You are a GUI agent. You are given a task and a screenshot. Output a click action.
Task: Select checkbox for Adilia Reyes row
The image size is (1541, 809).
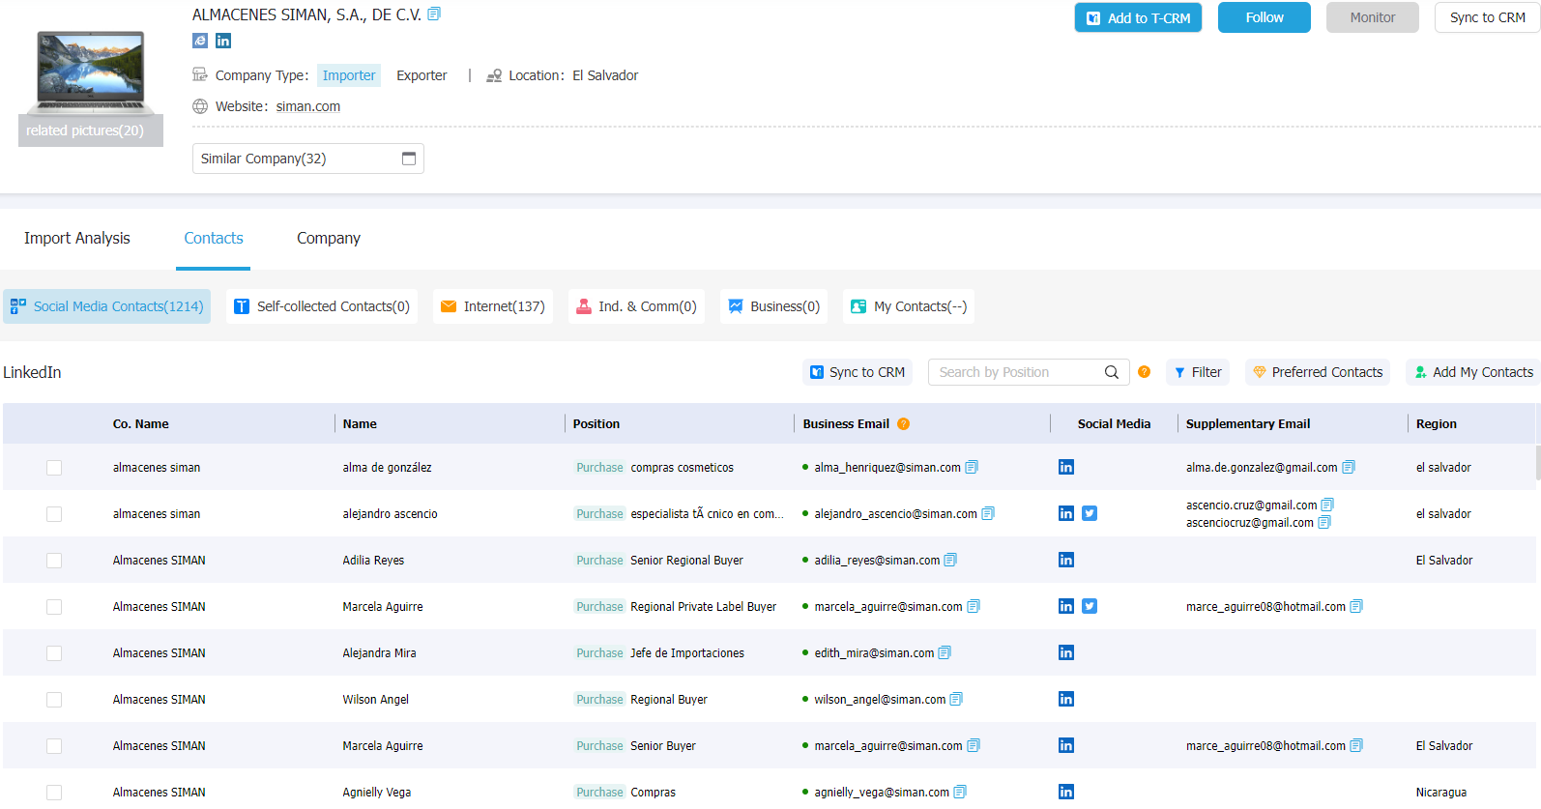click(x=54, y=561)
